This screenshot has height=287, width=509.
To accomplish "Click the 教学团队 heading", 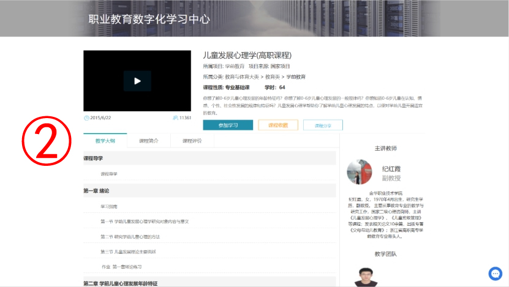I will click(386, 254).
